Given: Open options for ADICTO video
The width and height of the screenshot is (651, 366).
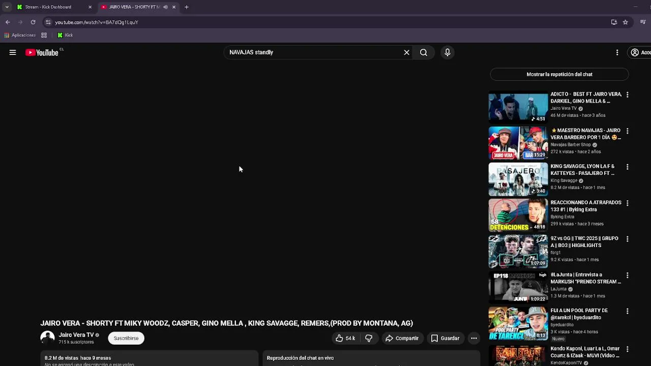Looking at the screenshot, I should pos(627,95).
